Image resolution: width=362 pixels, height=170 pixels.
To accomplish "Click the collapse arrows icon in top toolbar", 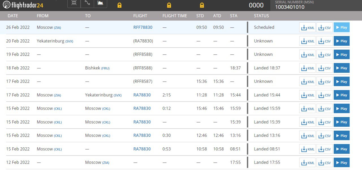I will 74,3.
